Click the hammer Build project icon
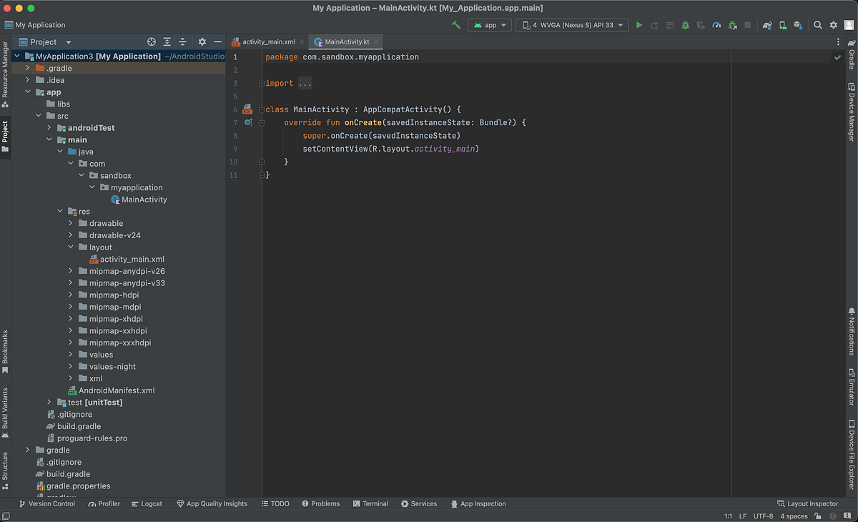The image size is (858, 522). coord(455,25)
